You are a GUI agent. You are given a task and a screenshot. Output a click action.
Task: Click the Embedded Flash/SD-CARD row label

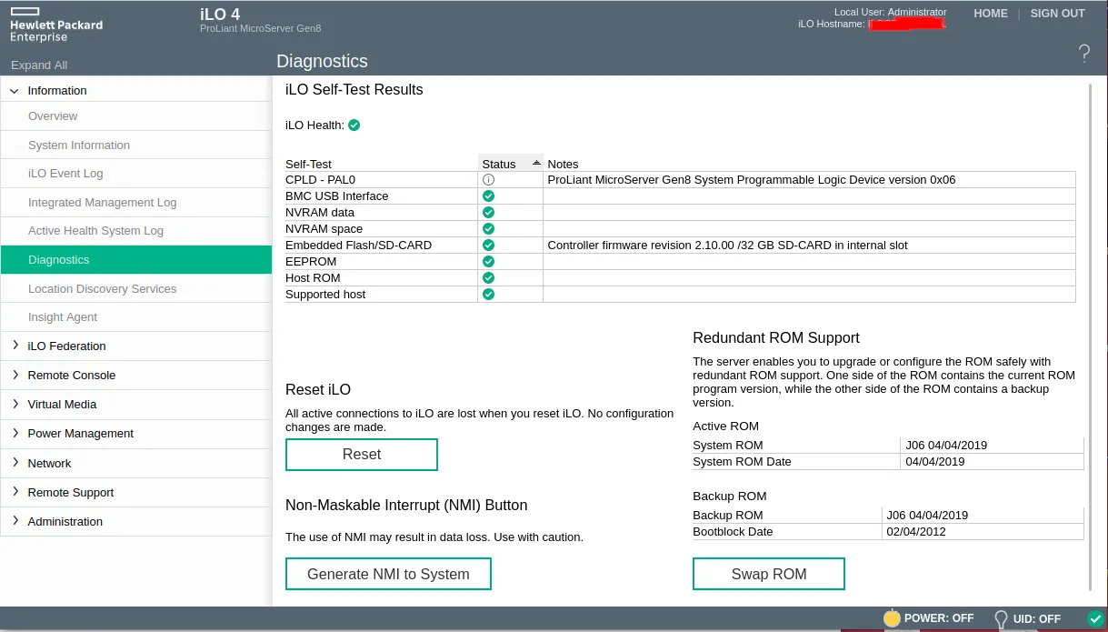[358, 246]
